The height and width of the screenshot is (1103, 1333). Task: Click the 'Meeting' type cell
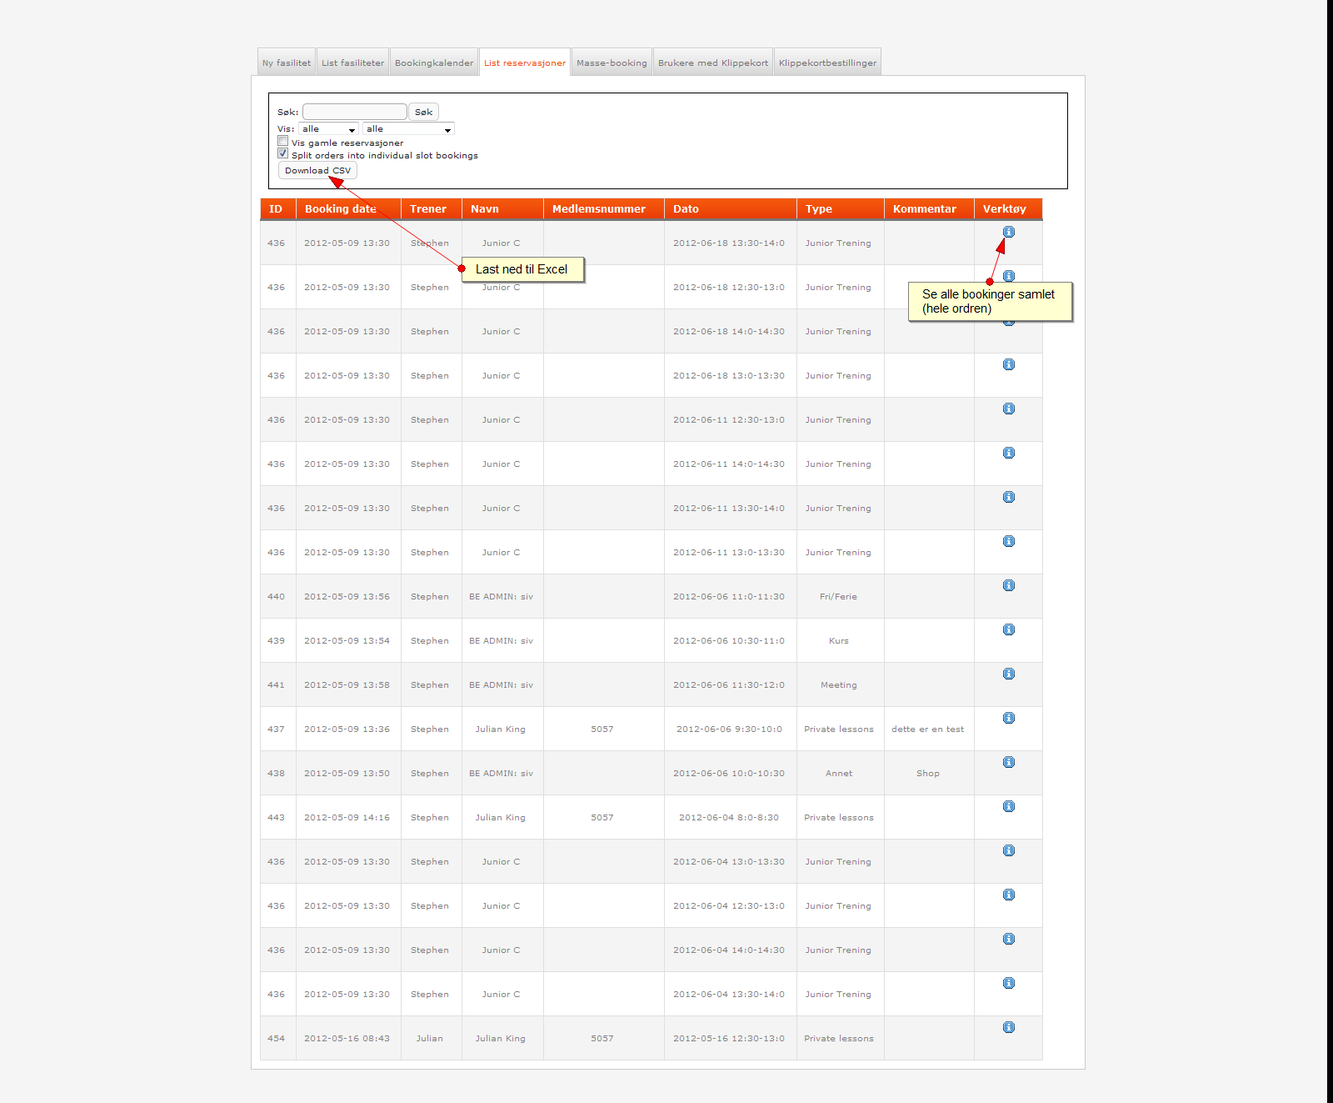(x=839, y=685)
